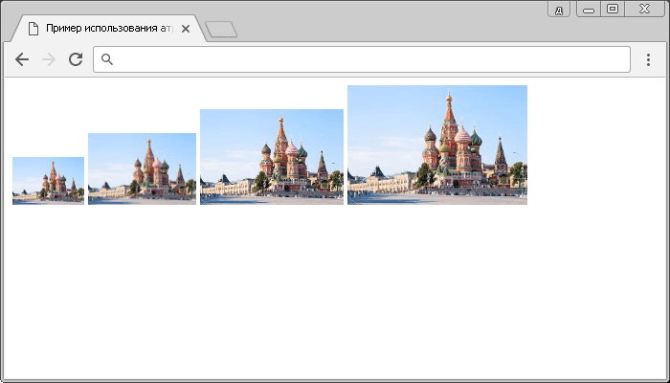
Task: Reload the page with the refresh icon
Action: click(76, 59)
